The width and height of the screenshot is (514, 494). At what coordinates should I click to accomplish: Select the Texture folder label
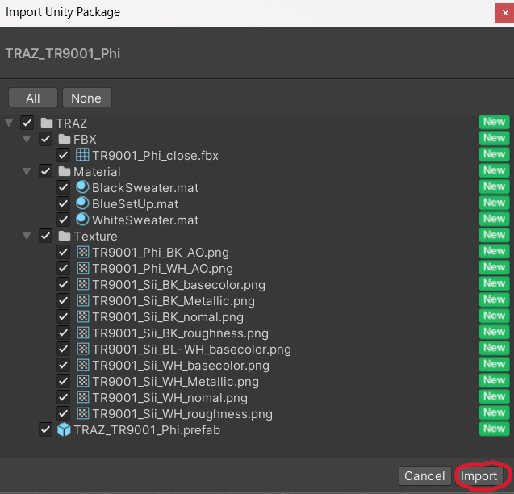point(95,237)
